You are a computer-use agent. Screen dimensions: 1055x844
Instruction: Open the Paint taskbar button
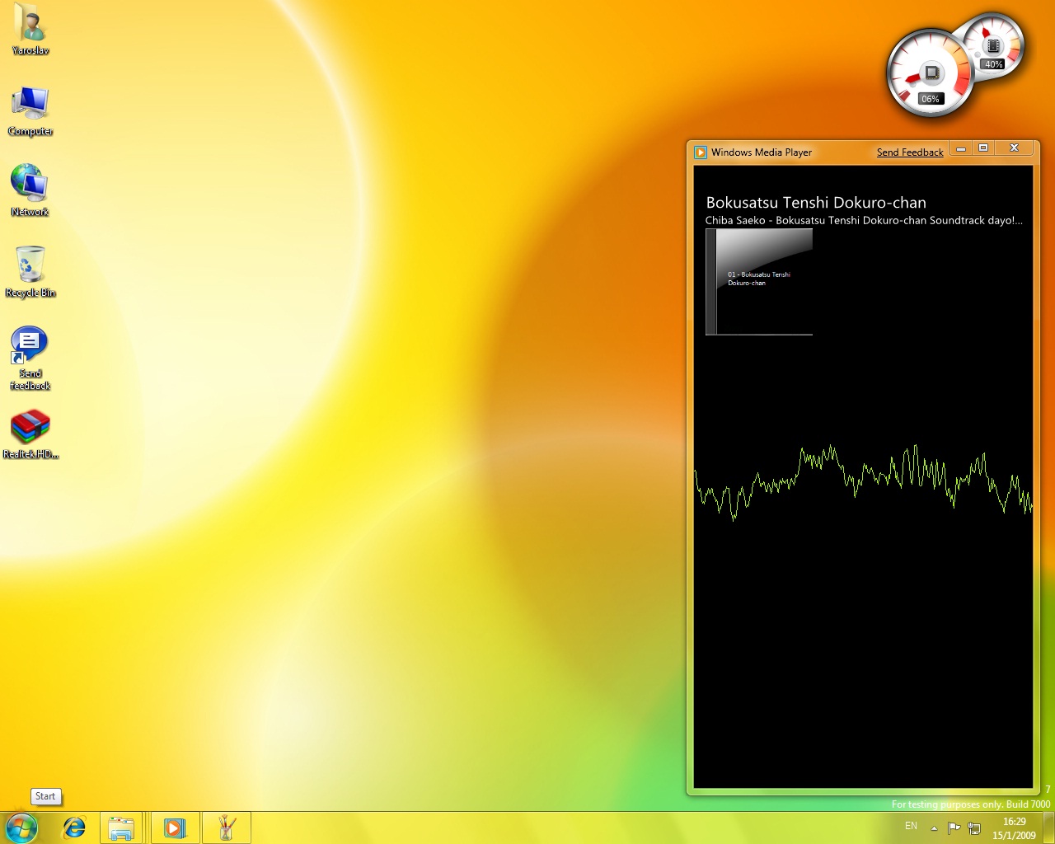coord(227,828)
